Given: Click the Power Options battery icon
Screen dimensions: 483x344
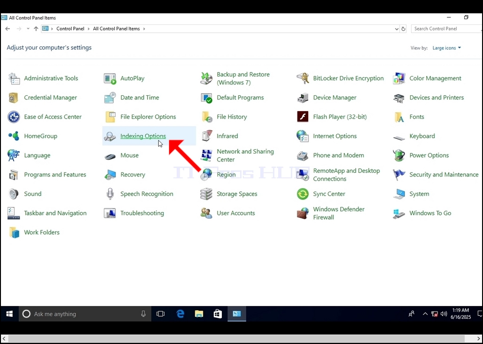Looking at the screenshot, I should [399, 155].
